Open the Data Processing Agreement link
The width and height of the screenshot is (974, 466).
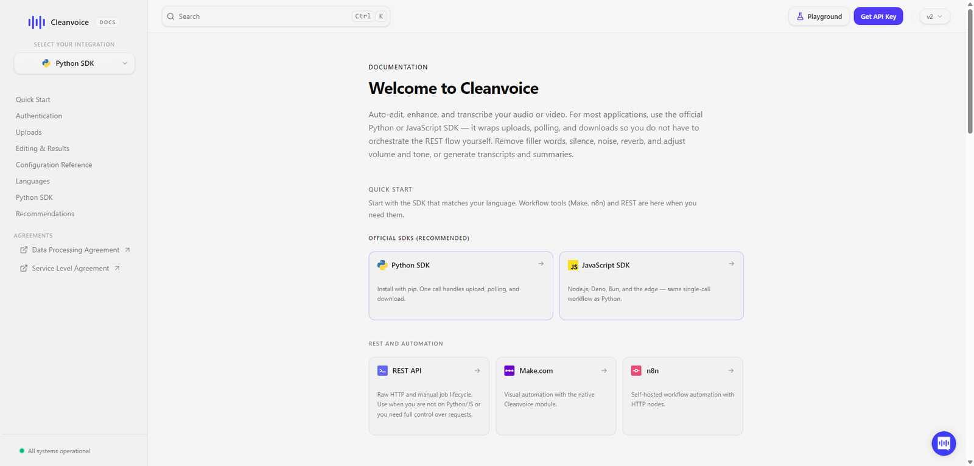click(75, 250)
